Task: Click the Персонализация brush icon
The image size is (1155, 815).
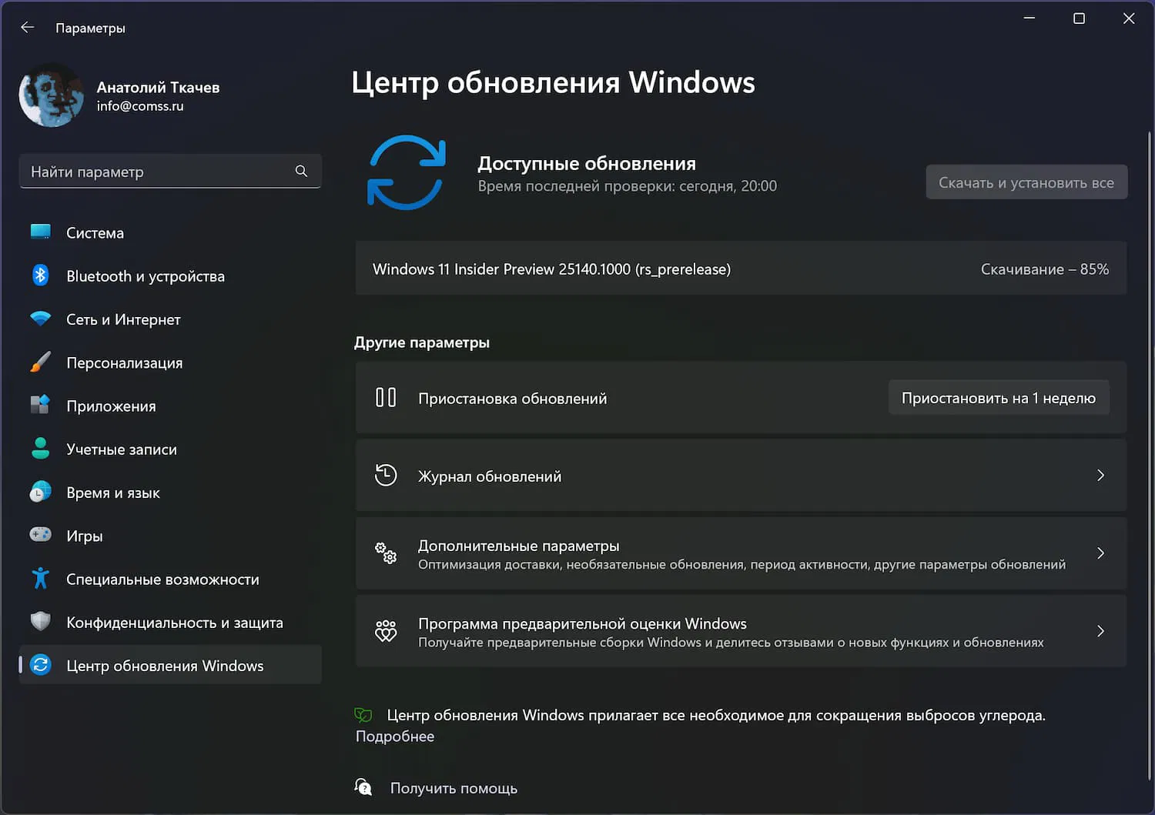Action: click(x=40, y=362)
